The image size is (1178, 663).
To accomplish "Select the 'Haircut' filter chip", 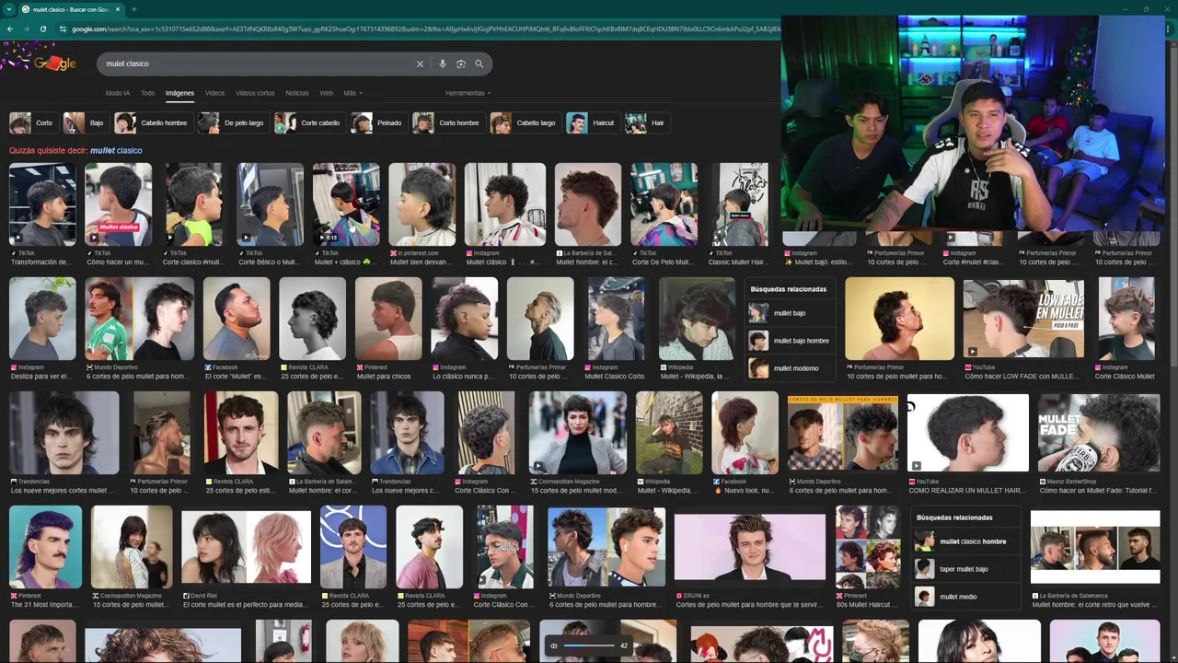I will click(x=593, y=122).
